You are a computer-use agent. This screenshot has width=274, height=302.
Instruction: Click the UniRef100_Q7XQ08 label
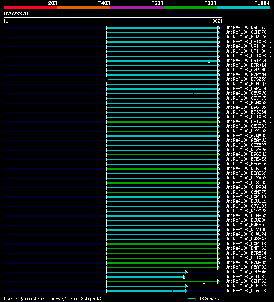pos(246,131)
